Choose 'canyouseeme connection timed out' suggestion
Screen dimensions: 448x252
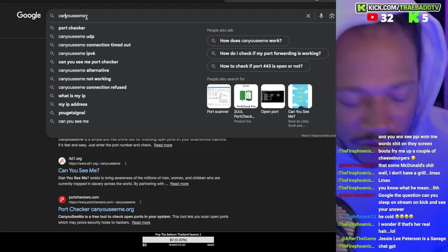click(x=94, y=45)
